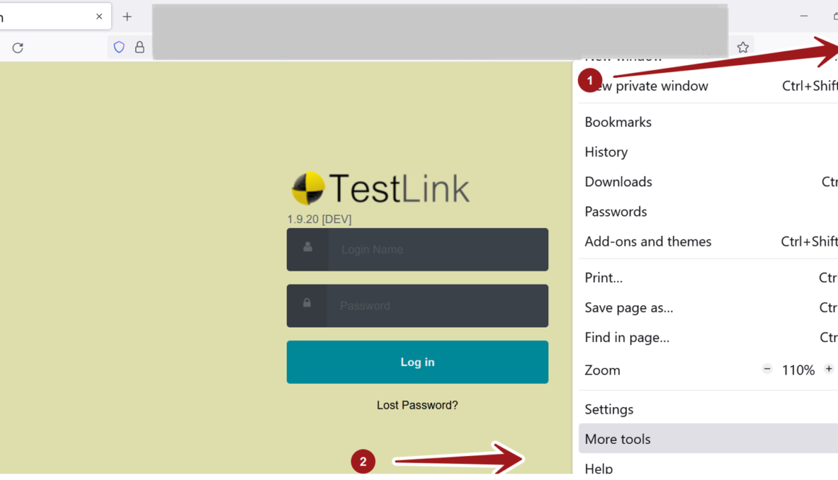Open Add-ons and themes
This screenshot has height=480, width=838.
click(708, 242)
